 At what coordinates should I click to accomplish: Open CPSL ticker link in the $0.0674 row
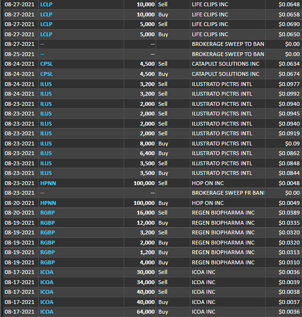[46, 74]
